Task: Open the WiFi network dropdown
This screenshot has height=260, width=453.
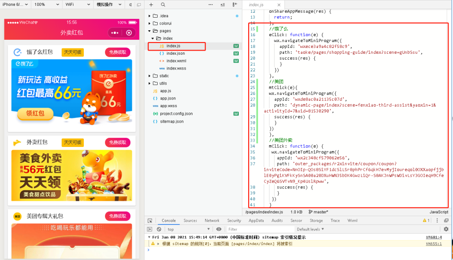Action: [x=78, y=5]
